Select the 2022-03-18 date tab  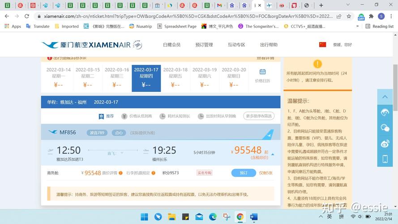[175, 78]
